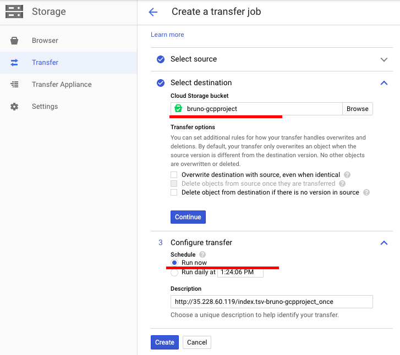Open the Learn more link
Image resolution: width=400 pixels, height=355 pixels.
point(167,35)
